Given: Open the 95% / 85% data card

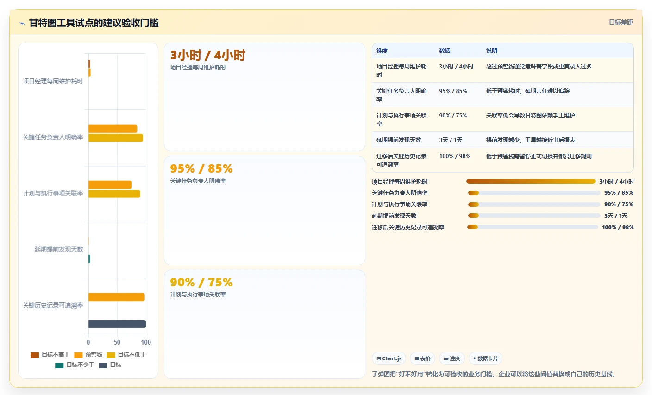Looking at the screenshot, I should point(264,210).
